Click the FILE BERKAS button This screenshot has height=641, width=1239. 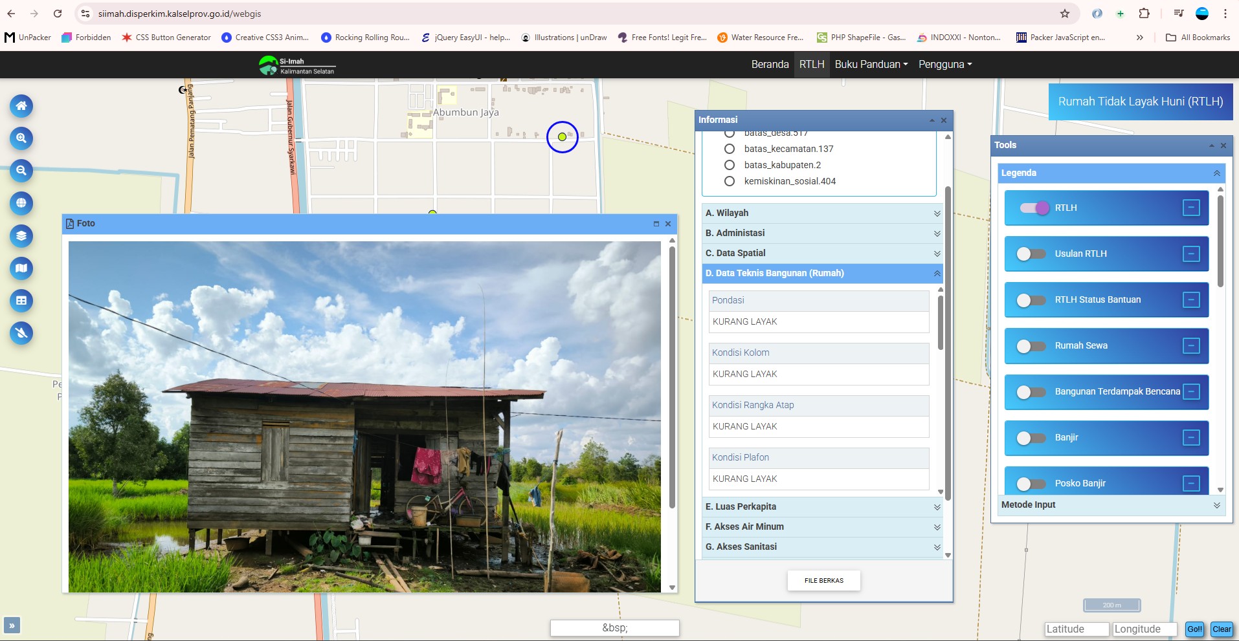point(823,580)
